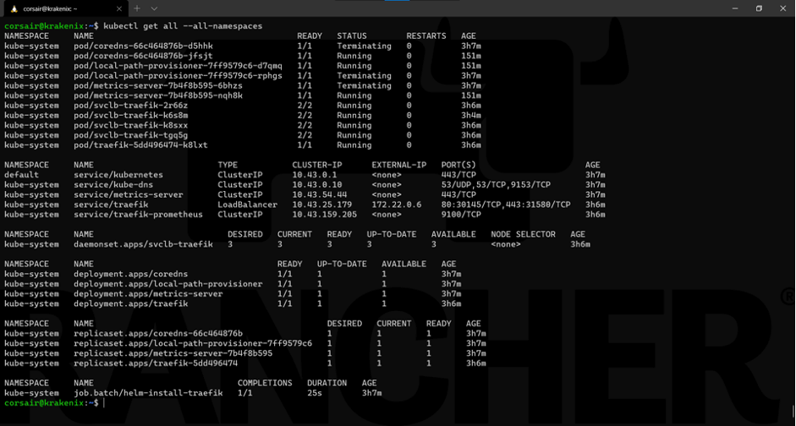The width and height of the screenshot is (796, 426).
Task: Click replicaset.apps/traefik-5dd496474
Action: [x=156, y=363]
